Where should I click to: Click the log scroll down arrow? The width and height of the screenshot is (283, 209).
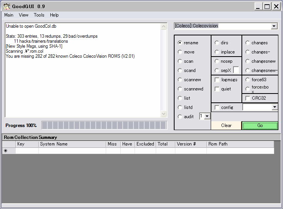164,114
